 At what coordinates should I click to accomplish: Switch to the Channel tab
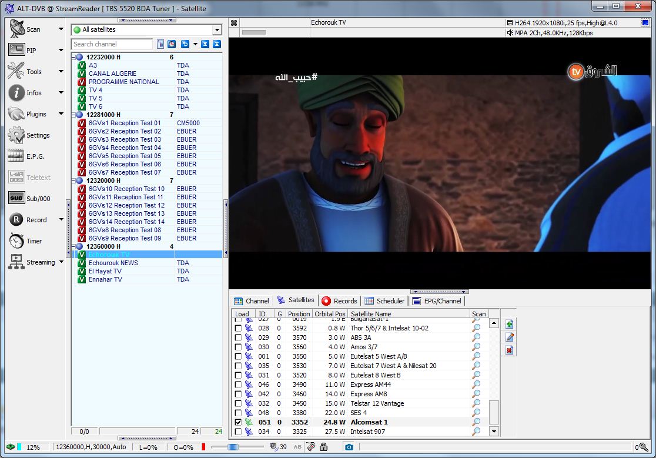pyautogui.click(x=251, y=301)
